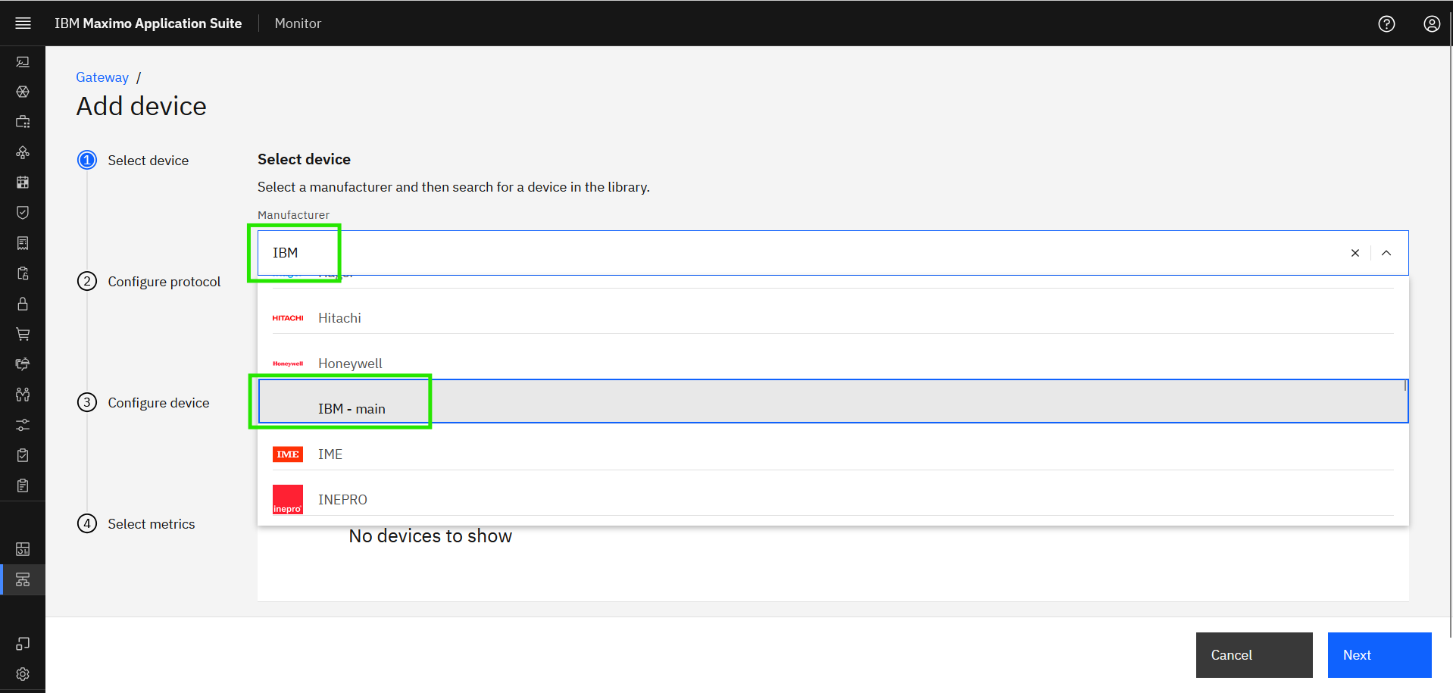Click the calendar sidebar icon
Image resolution: width=1453 pixels, height=693 pixels.
coord(23,183)
